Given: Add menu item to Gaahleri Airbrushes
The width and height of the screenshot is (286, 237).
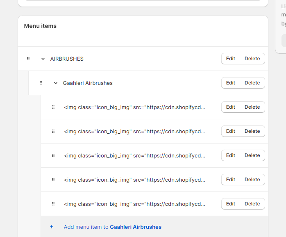Looking at the screenshot, I should (x=113, y=227).
